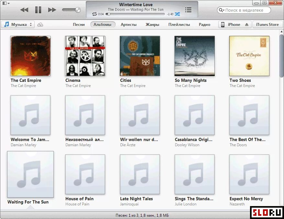
Task: Open the Плейлисты tab
Action: (179, 25)
